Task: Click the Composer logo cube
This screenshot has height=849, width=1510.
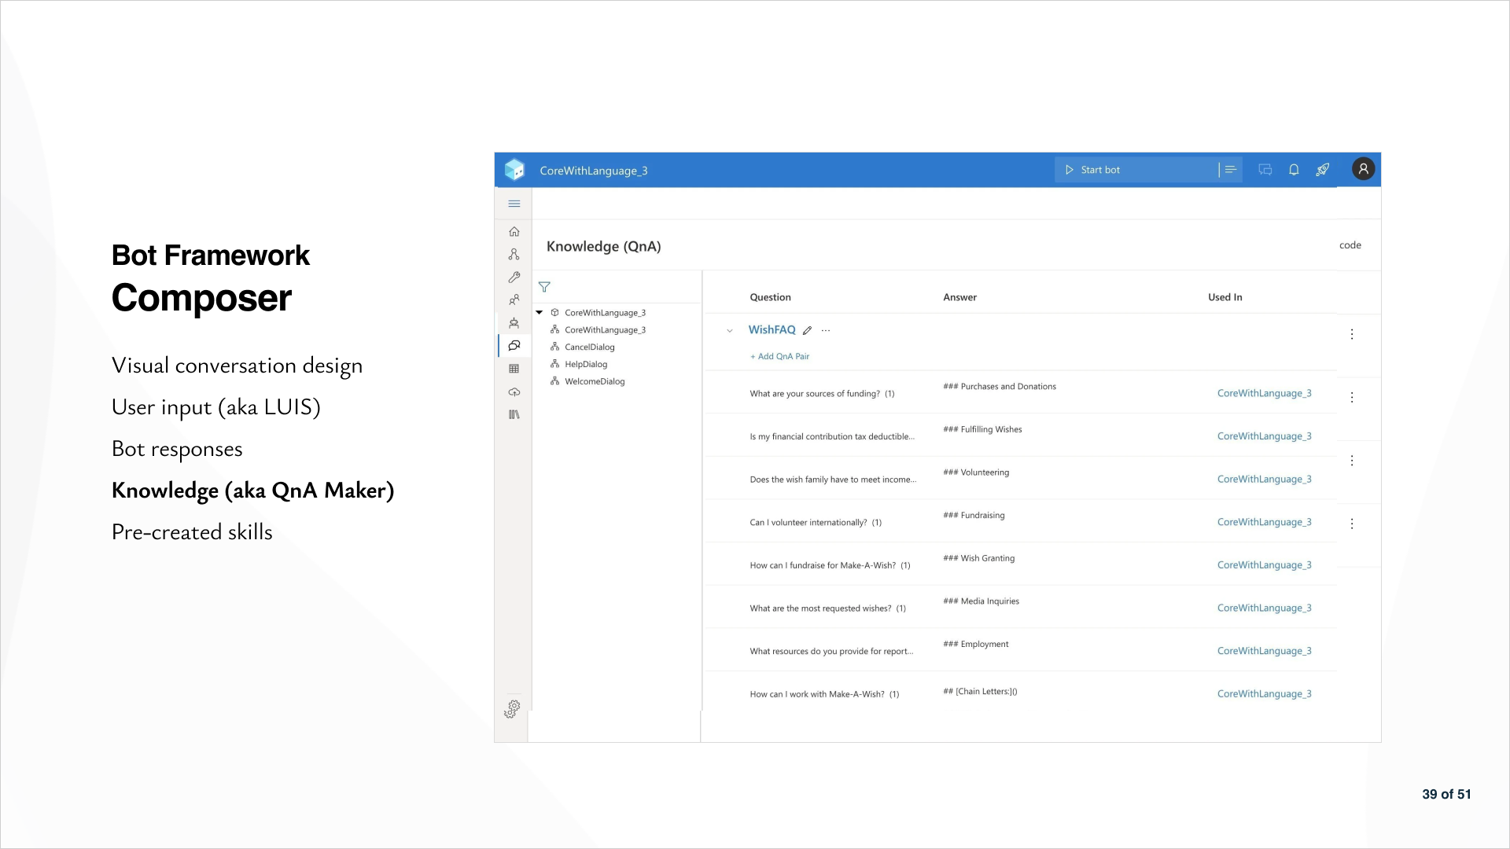Action: pos(514,170)
